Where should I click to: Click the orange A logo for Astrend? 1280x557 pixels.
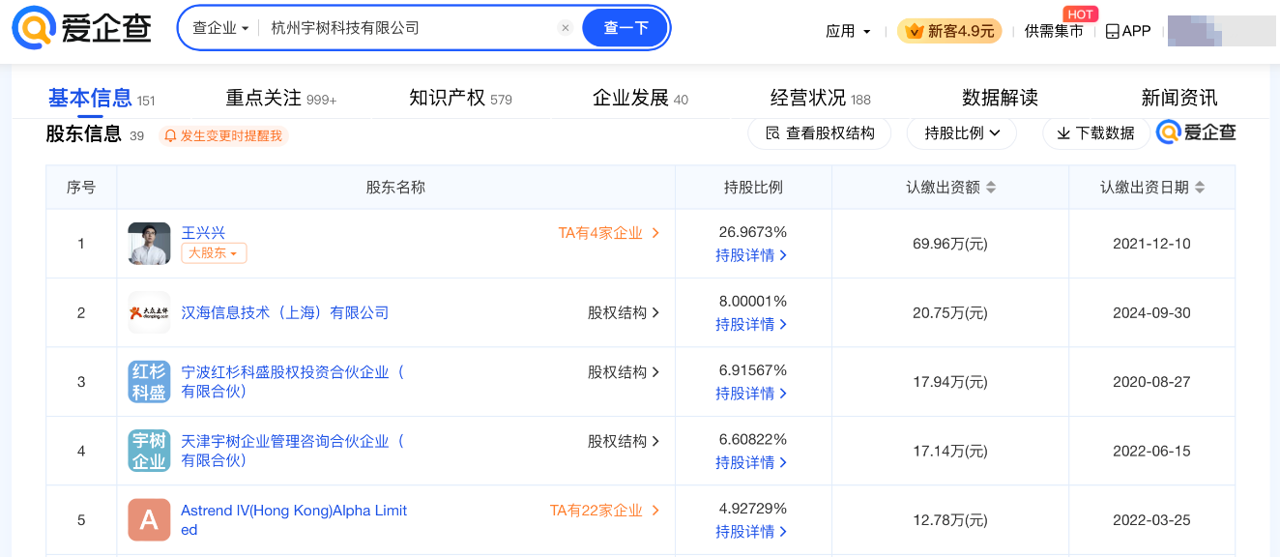[x=149, y=520]
